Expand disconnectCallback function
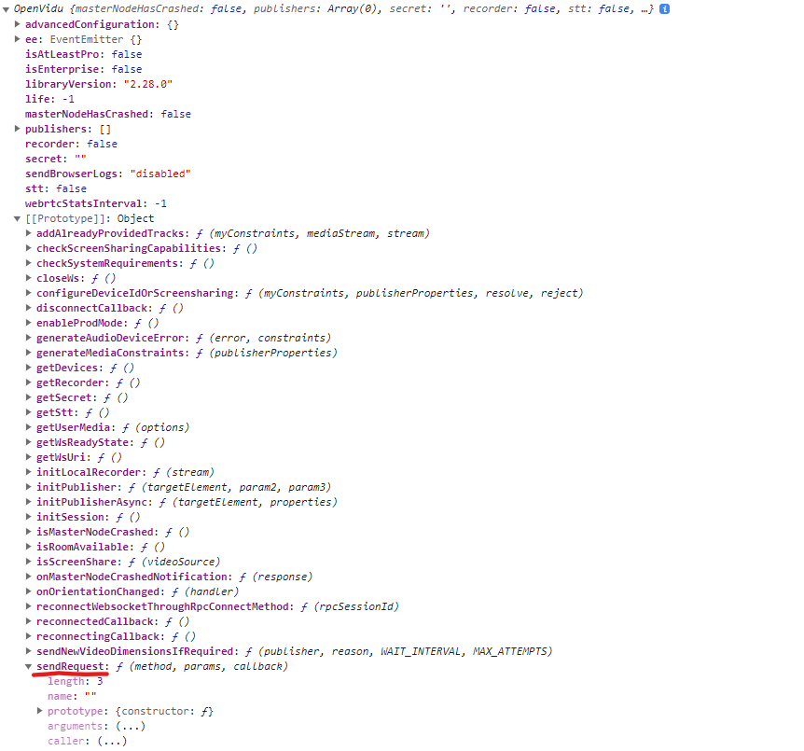The width and height of the screenshot is (804, 751). (29, 308)
